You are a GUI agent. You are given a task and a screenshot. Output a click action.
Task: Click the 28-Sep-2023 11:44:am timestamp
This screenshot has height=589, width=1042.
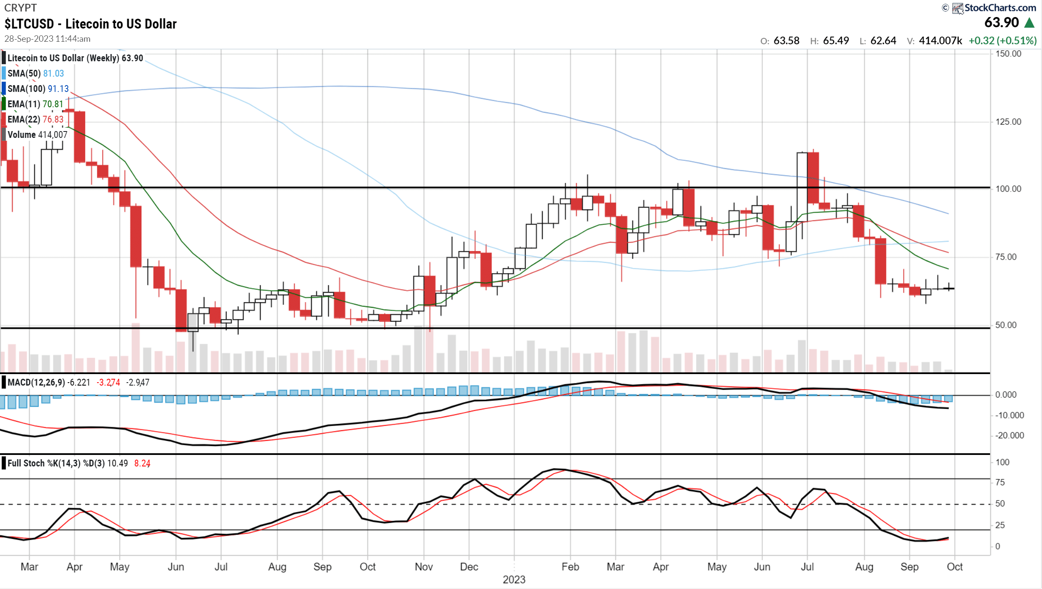47,39
